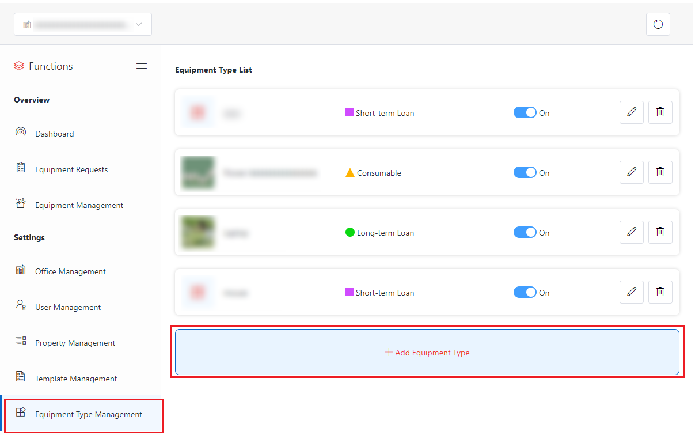Turn off the Long-term Loan switch
This screenshot has height=435, width=699.
pos(525,232)
